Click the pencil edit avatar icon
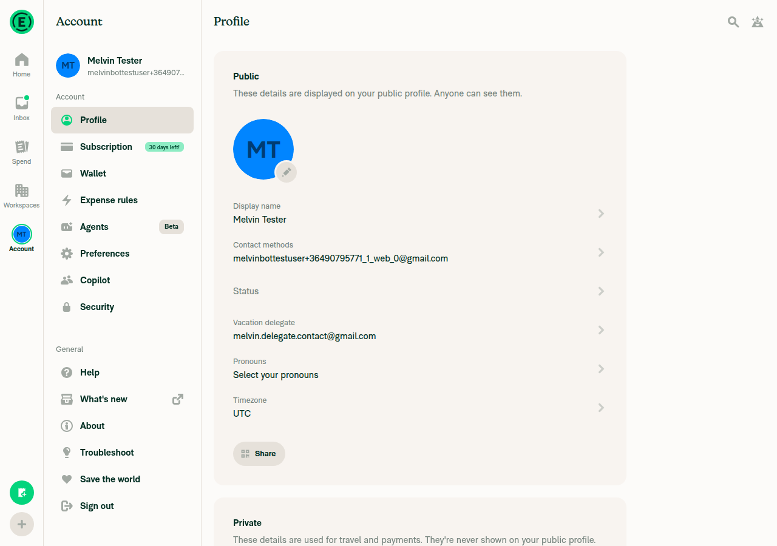This screenshot has height=546, width=777. pyautogui.click(x=286, y=172)
